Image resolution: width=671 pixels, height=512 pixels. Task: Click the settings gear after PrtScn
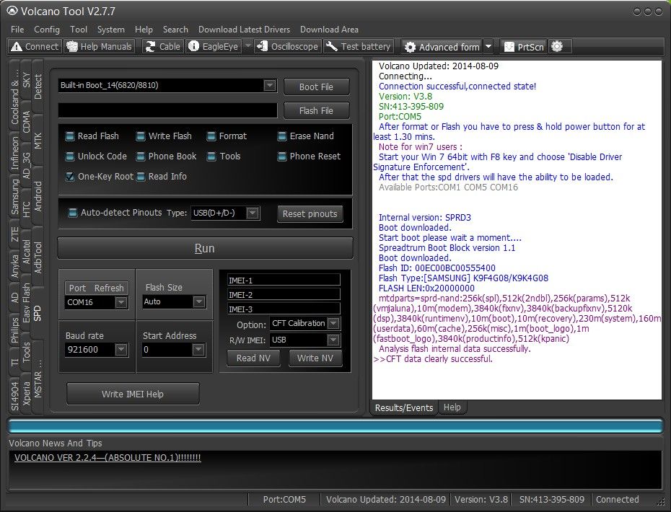pyautogui.click(x=557, y=47)
